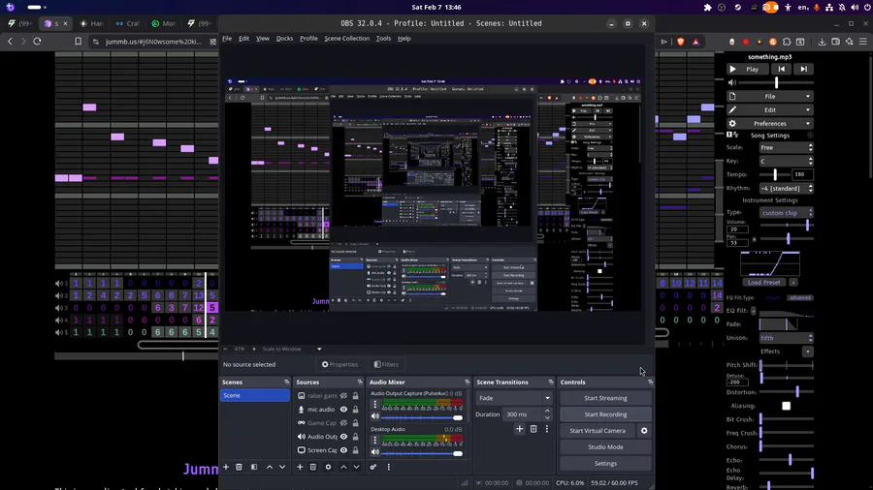This screenshot has width=873, height=490.
Task: Enable Studio Mode
Action: (x=605, y=447)
